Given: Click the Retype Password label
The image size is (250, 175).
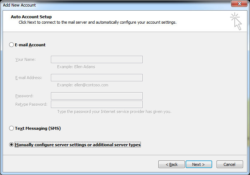Looking at the screenshot, I should point(31,104).
